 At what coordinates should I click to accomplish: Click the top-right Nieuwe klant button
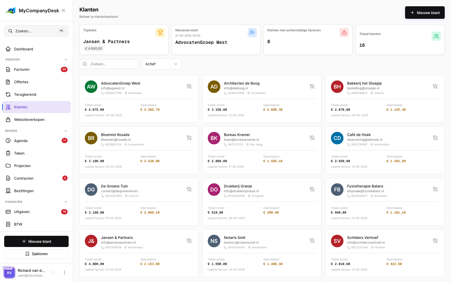(425, 13)
